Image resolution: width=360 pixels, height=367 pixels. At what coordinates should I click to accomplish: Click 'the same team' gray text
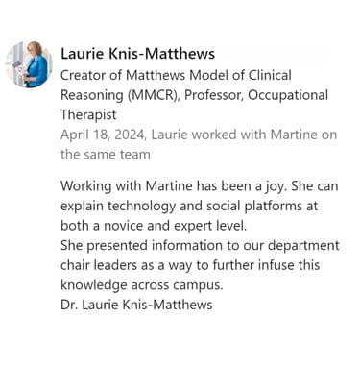(x=106, y=155)
